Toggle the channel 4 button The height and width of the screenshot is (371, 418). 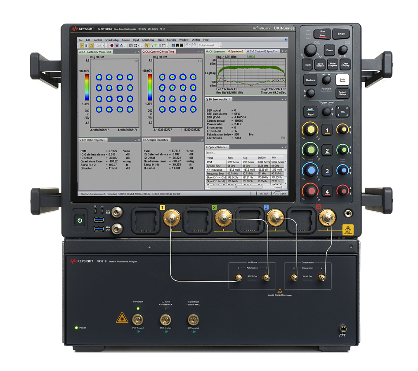point(327,191)
